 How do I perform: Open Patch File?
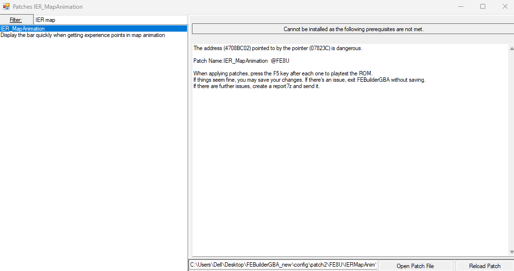(x=415, y=266)
